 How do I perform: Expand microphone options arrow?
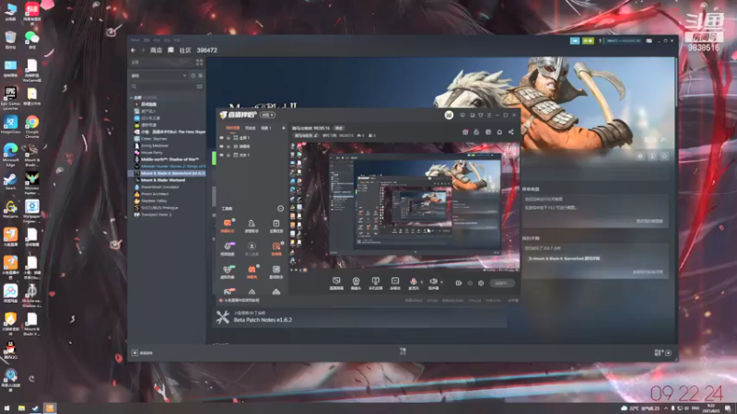[x=421, y=282]
